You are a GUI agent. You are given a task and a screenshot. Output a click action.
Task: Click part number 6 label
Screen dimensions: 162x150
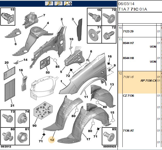click(x=16, y=44)
